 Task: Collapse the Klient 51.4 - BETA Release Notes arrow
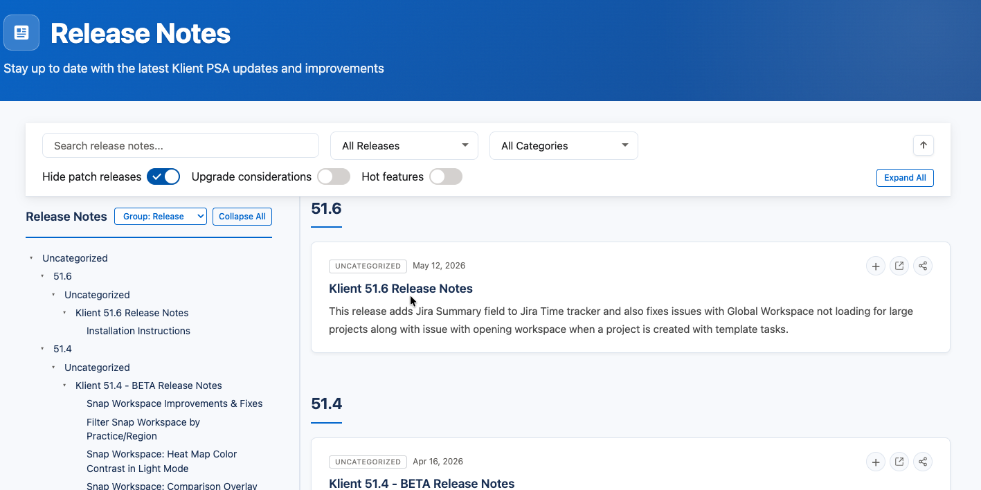click(64, 385)
